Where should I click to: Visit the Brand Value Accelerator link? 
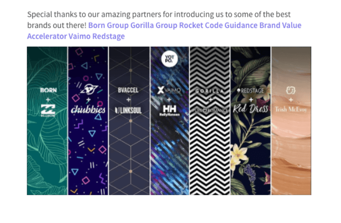(164, 31)
